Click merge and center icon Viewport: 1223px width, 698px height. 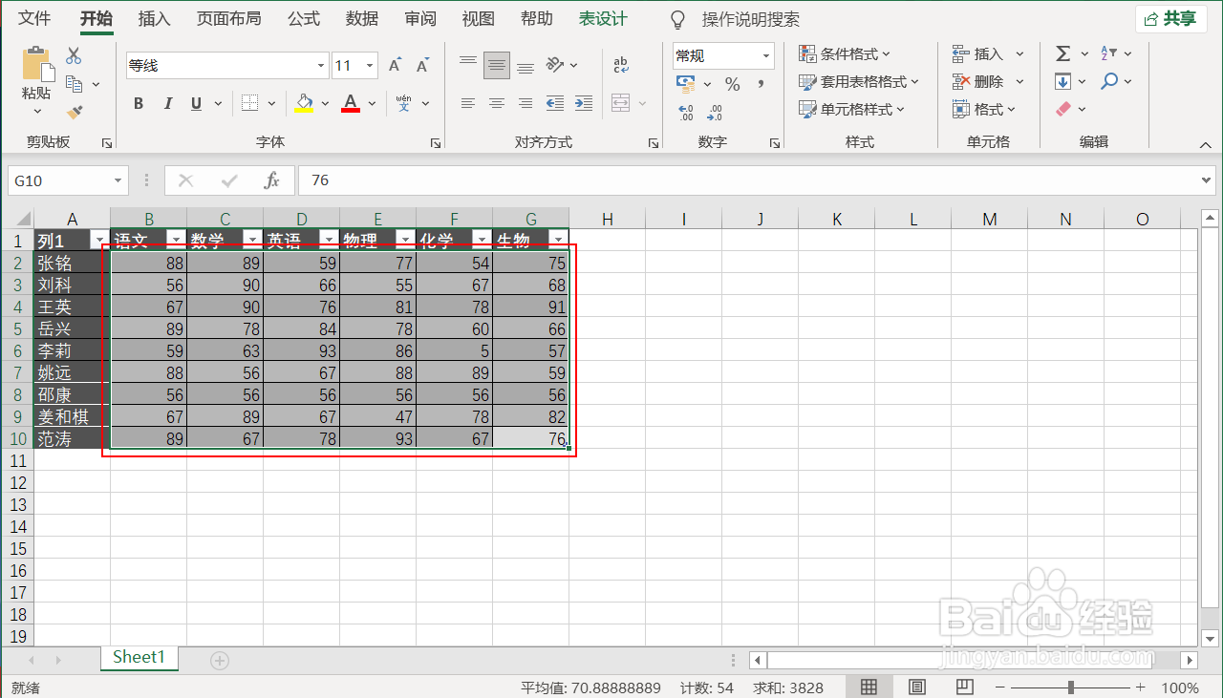[621, 103]
